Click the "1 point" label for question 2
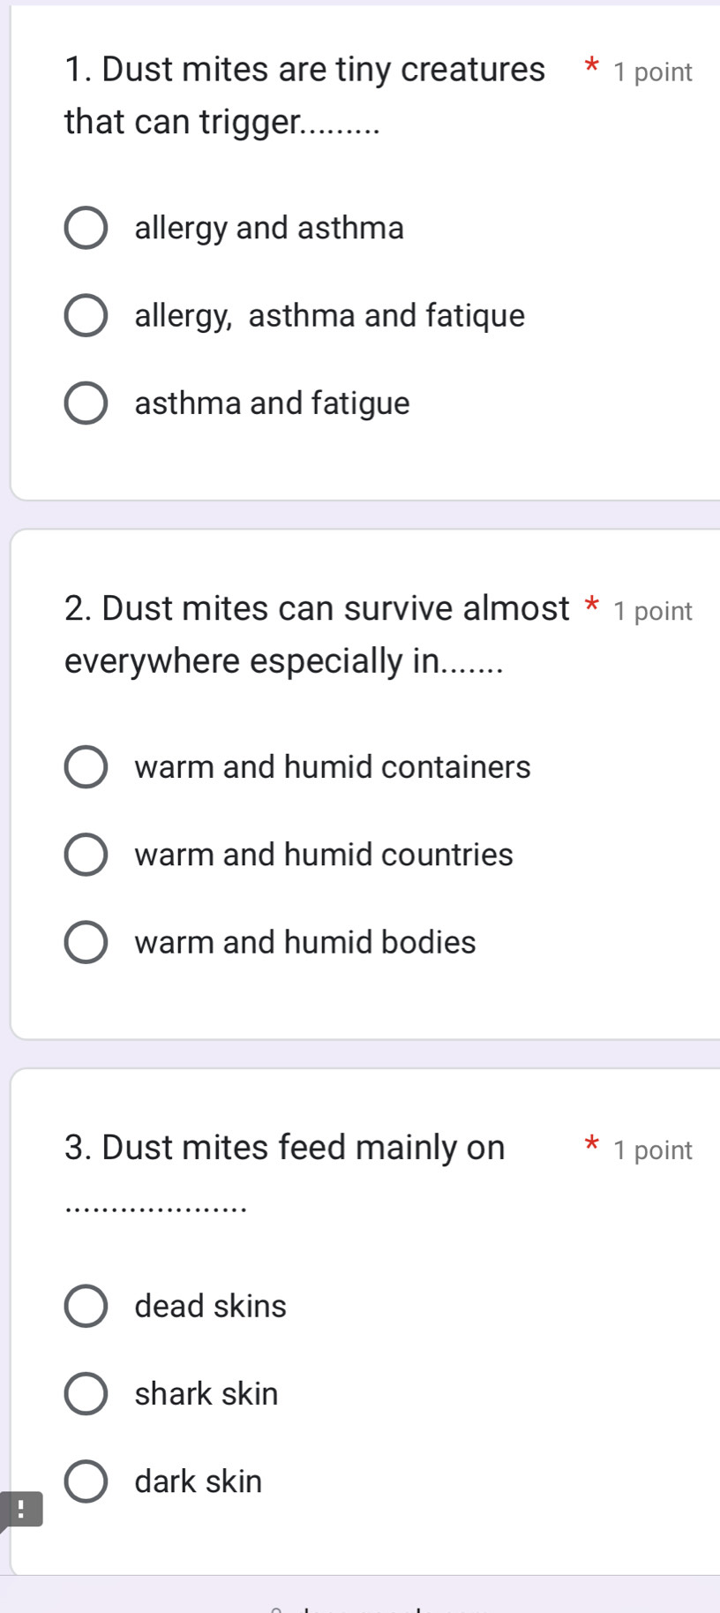Screen dimensions: 720x1613 (653, 610)
